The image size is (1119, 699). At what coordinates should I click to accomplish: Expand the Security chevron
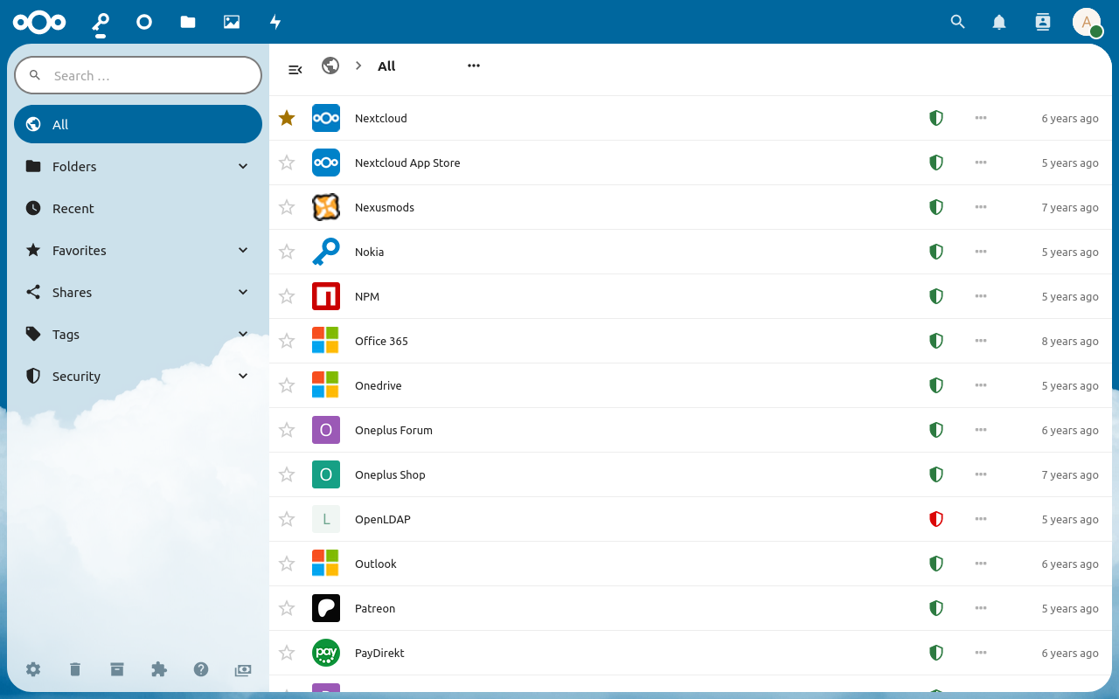(x=243, y=376)
